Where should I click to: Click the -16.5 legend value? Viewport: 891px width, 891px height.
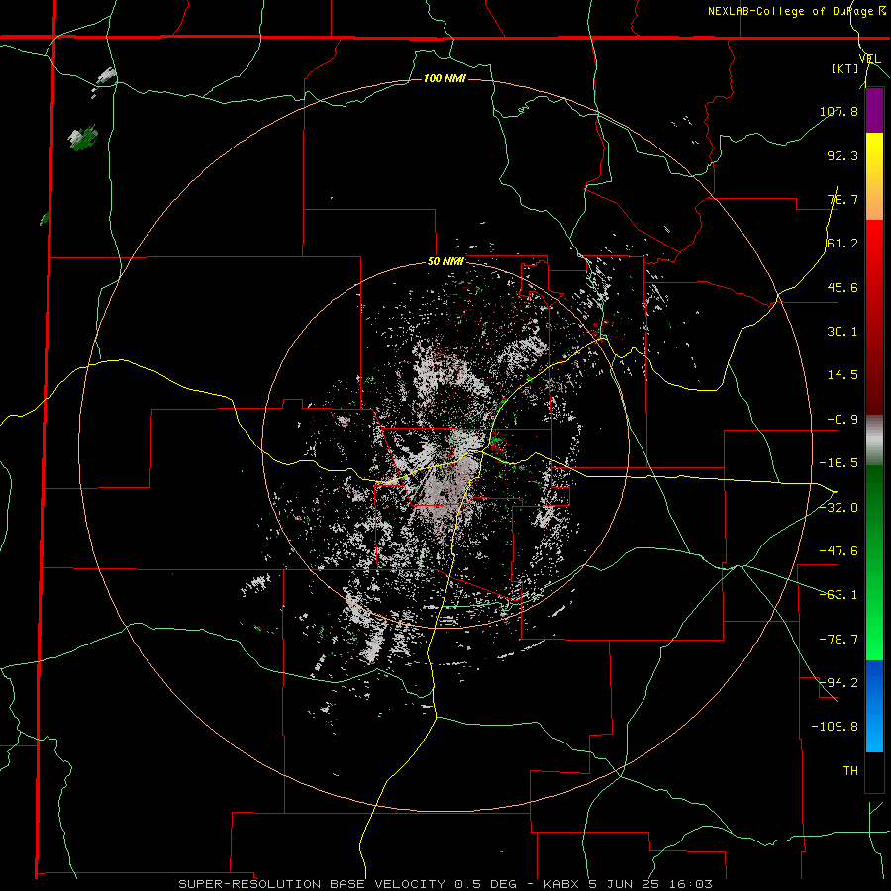click(x=839, y=463)
